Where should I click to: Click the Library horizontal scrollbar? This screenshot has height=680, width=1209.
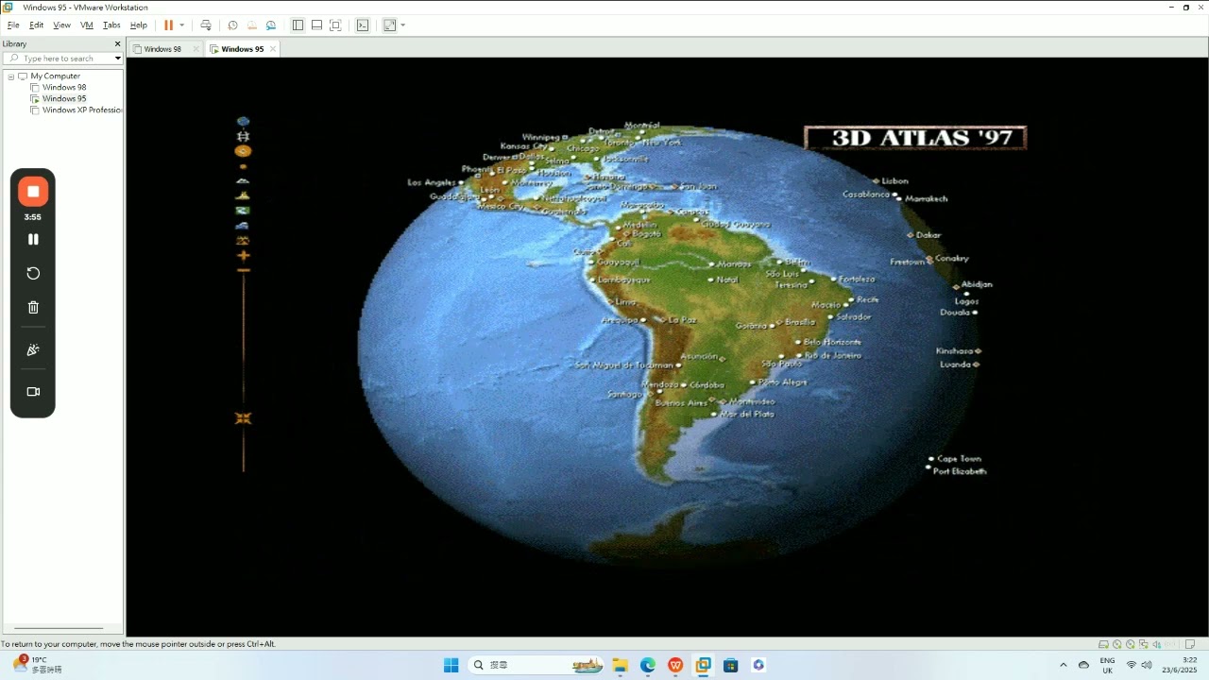point(59,628)
